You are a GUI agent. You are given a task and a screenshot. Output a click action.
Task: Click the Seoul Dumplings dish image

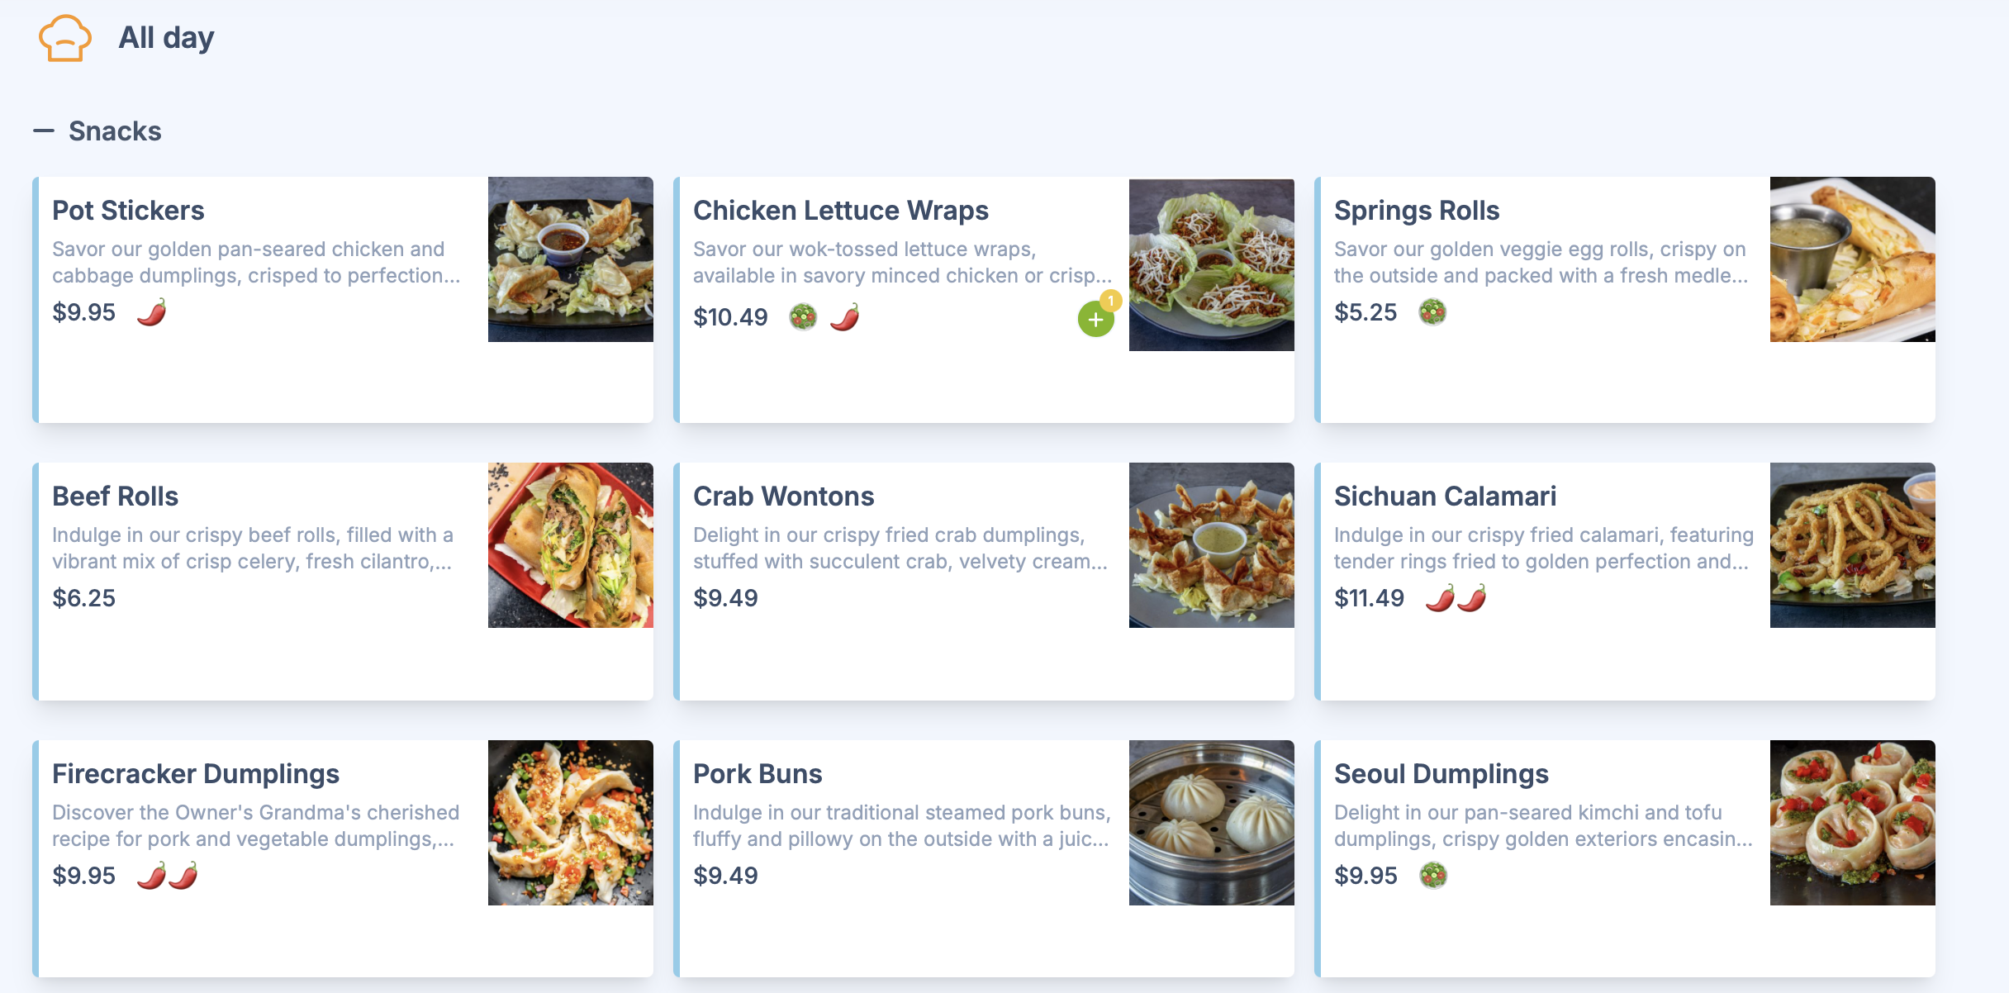1852,823
